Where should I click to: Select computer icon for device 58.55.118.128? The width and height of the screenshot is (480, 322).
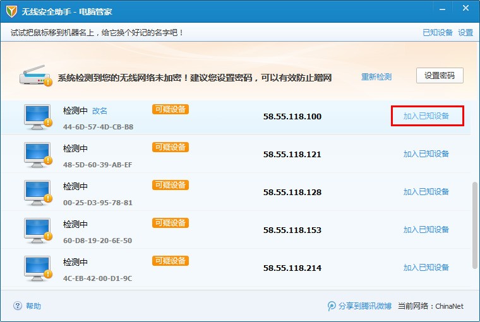click(39, 193)
